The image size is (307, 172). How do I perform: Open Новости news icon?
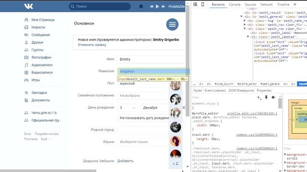click(x=26, y=27)
